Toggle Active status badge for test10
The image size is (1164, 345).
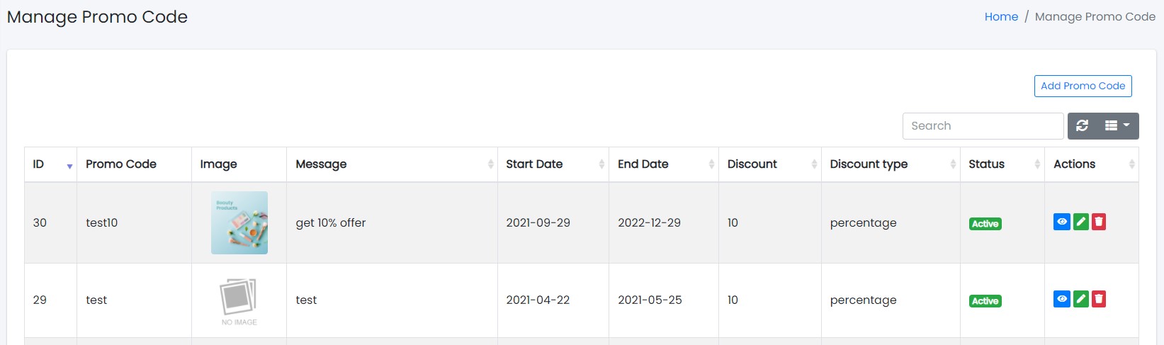pyautogui.click(x=985, y=224)
